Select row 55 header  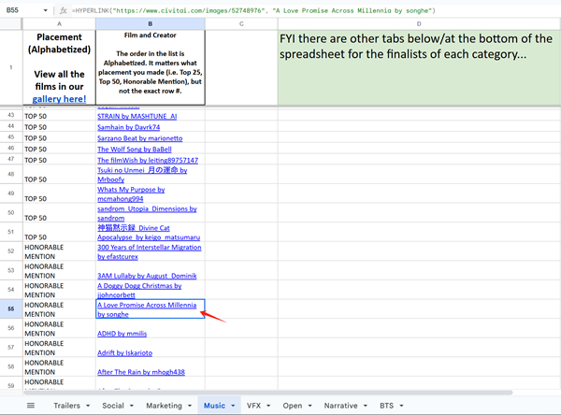(x=10, y=308)
